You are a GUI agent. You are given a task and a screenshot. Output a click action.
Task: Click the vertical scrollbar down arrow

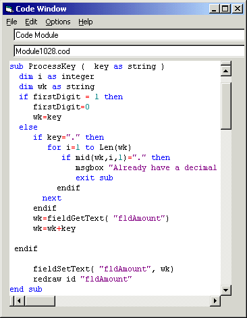pos(226,290)
